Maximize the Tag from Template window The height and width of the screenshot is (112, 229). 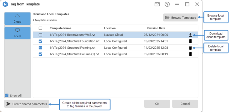click(x=187, y=4)
